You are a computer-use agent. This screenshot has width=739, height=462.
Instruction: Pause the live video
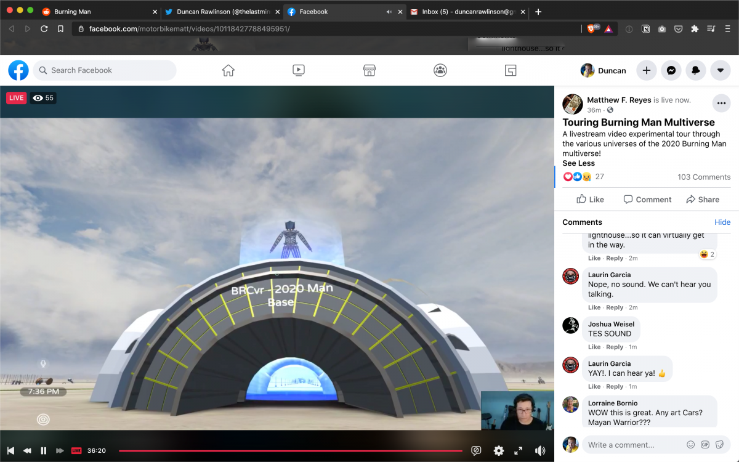(x=44, y=450)
